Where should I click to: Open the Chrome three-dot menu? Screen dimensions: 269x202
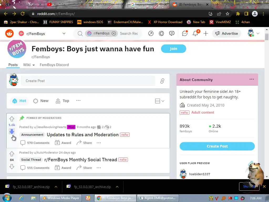[x=263, y=14]
